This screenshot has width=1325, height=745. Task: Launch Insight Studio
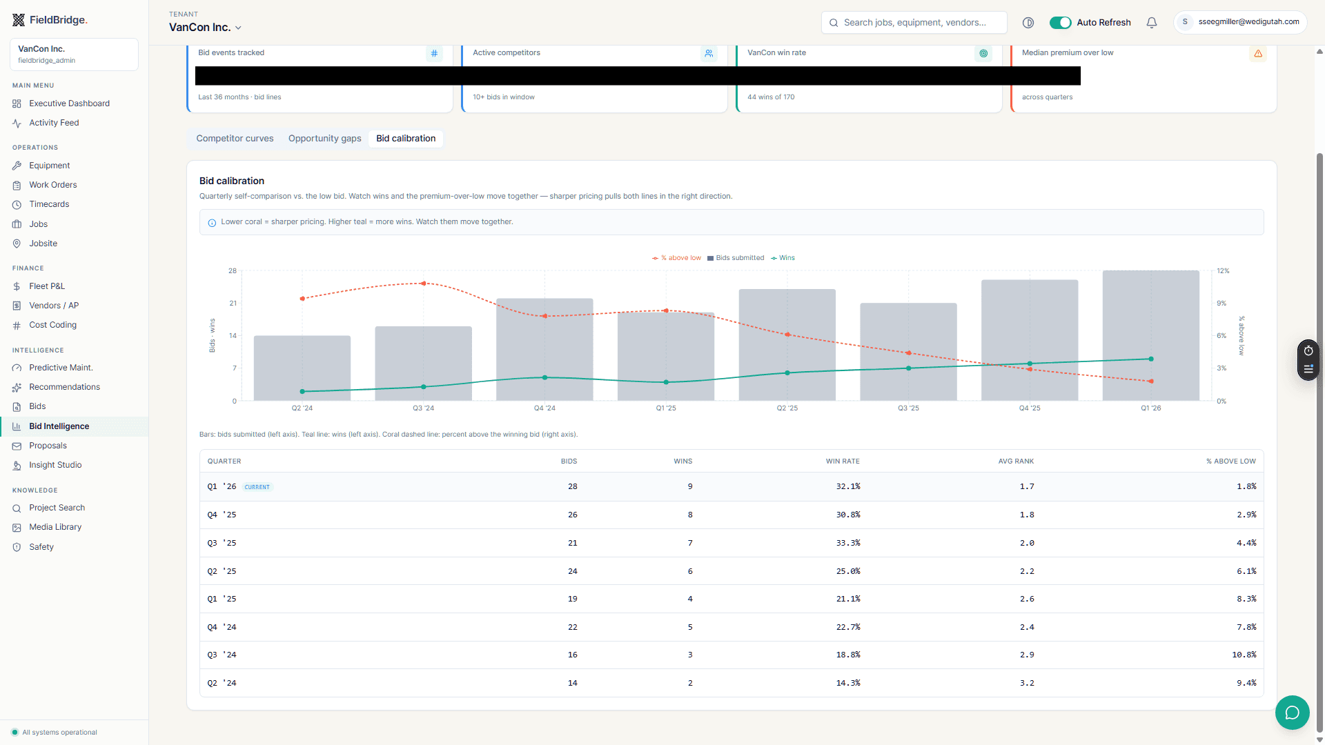coord(55,465)
